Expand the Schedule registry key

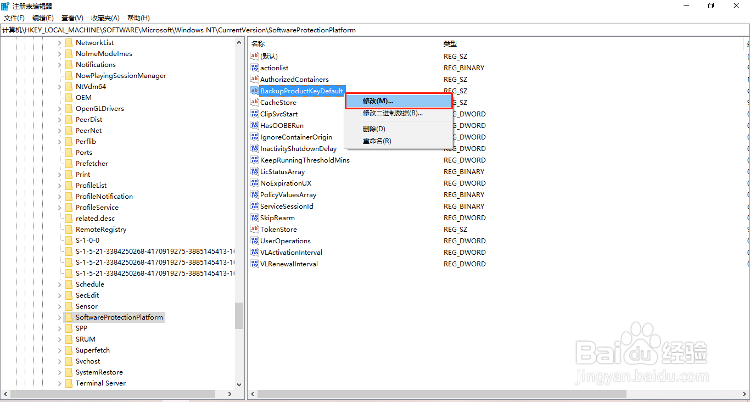click(x=59, y=284)
